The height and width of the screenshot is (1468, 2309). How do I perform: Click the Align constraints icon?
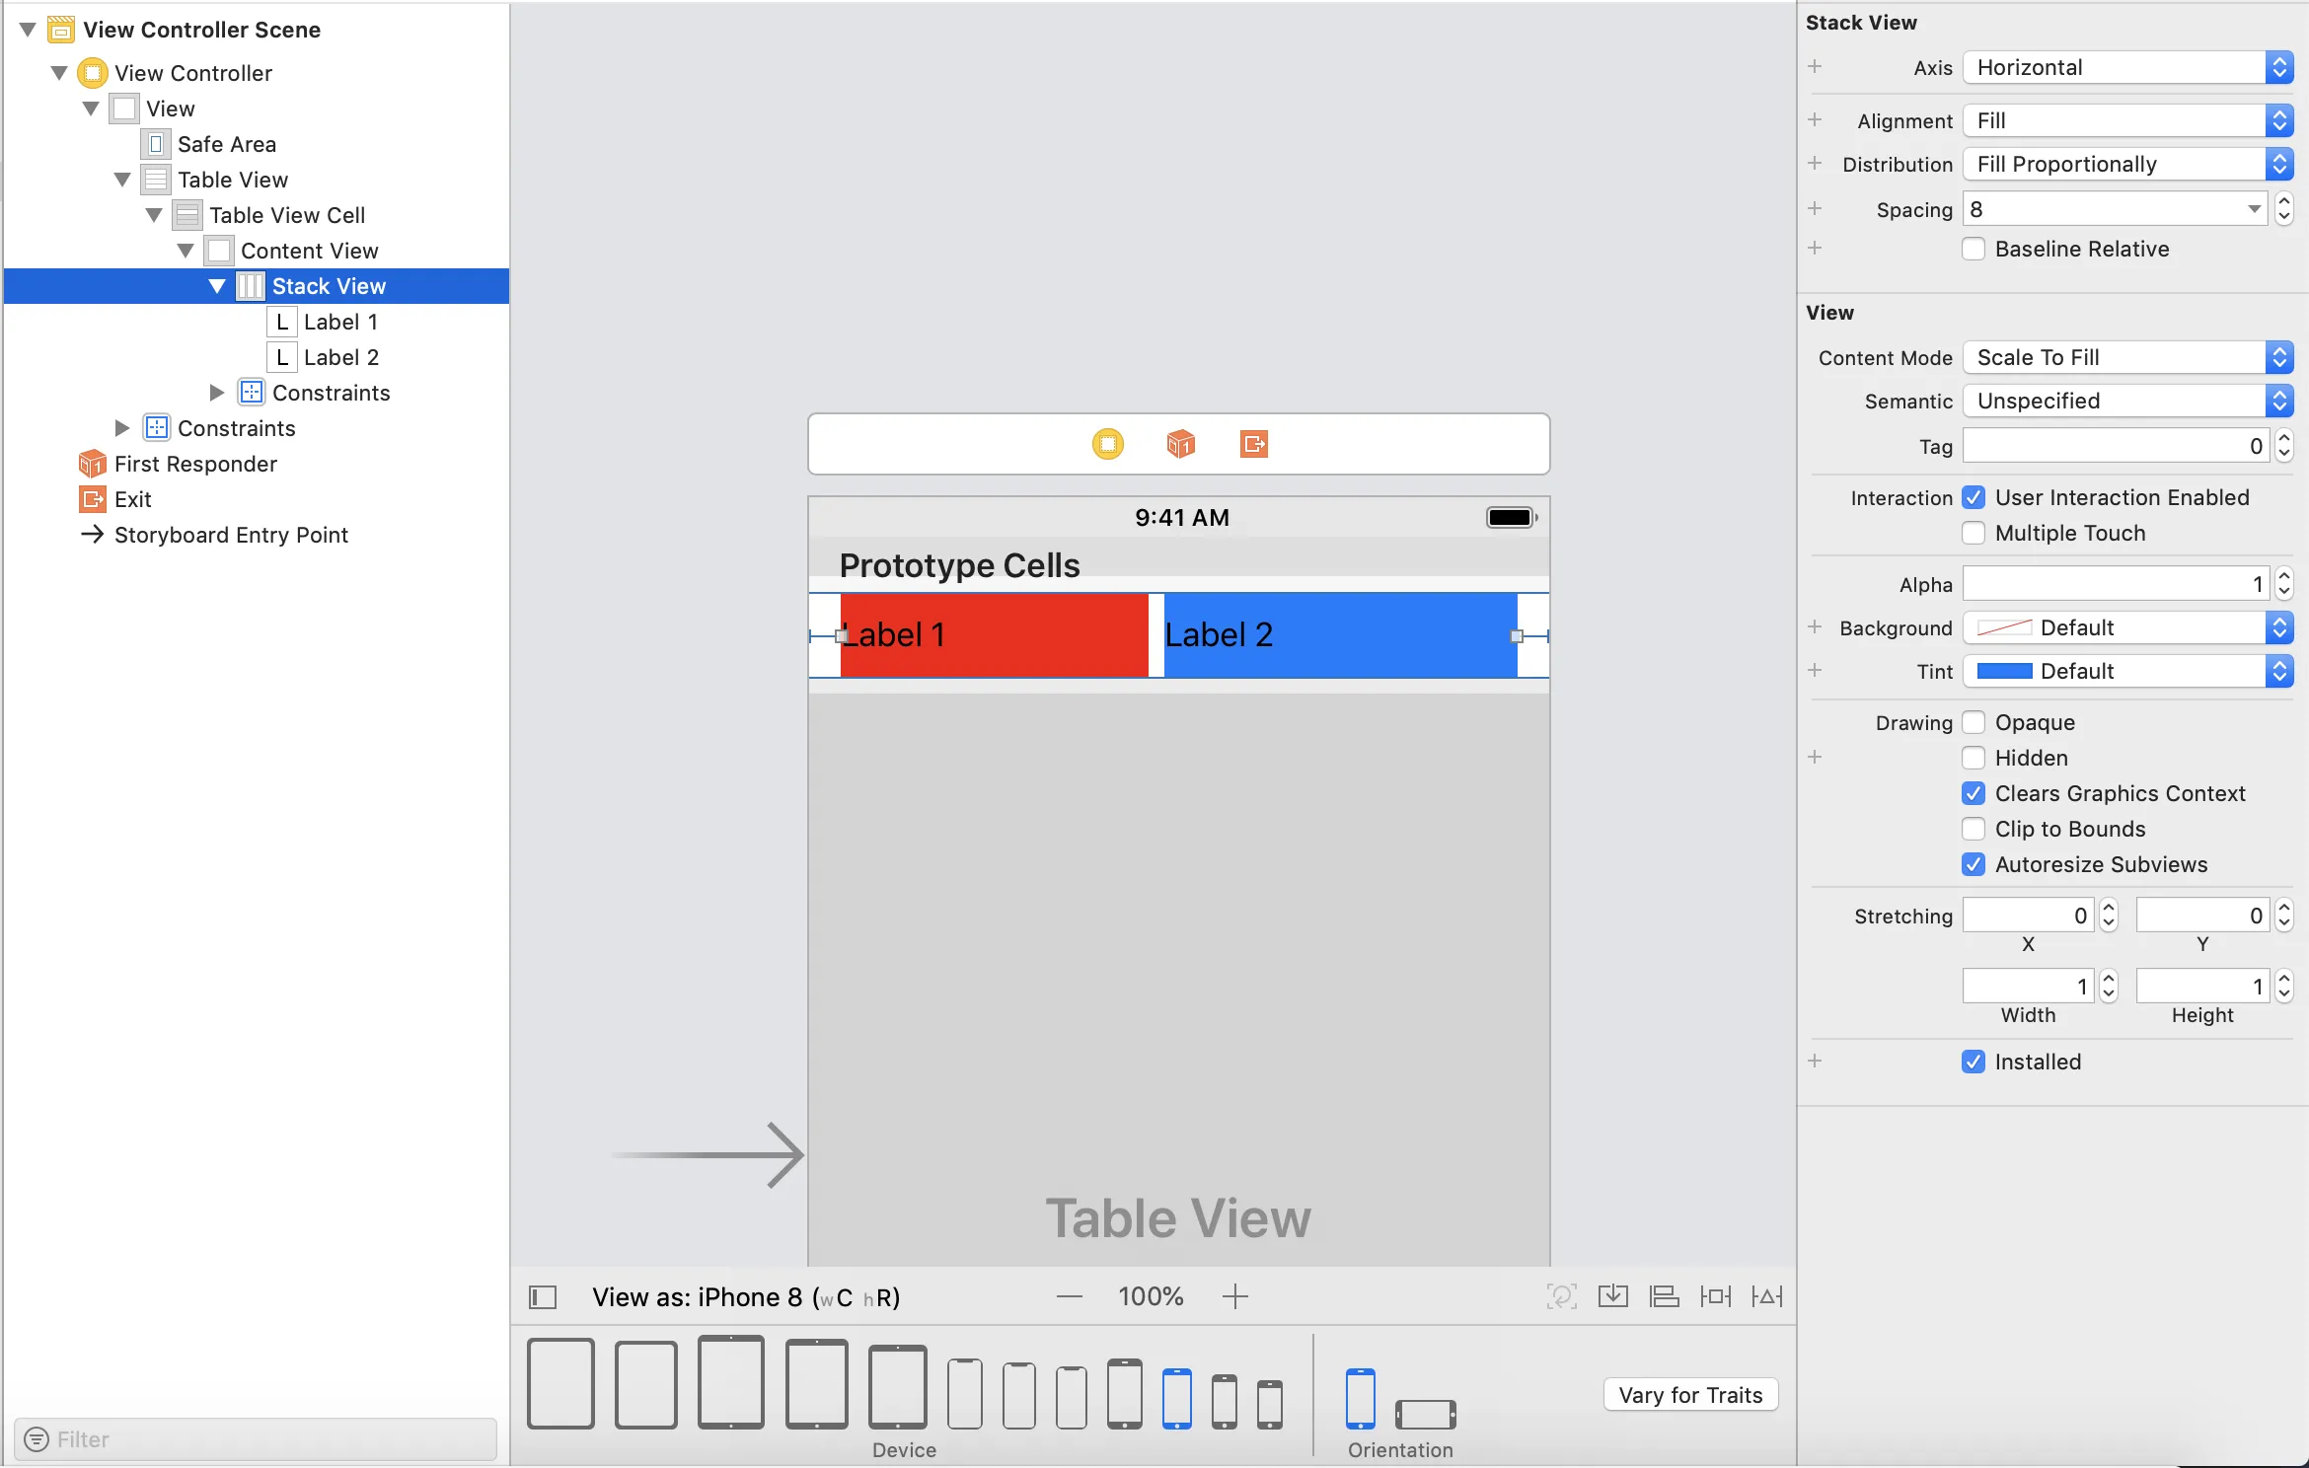[x=1664, y=1296]
